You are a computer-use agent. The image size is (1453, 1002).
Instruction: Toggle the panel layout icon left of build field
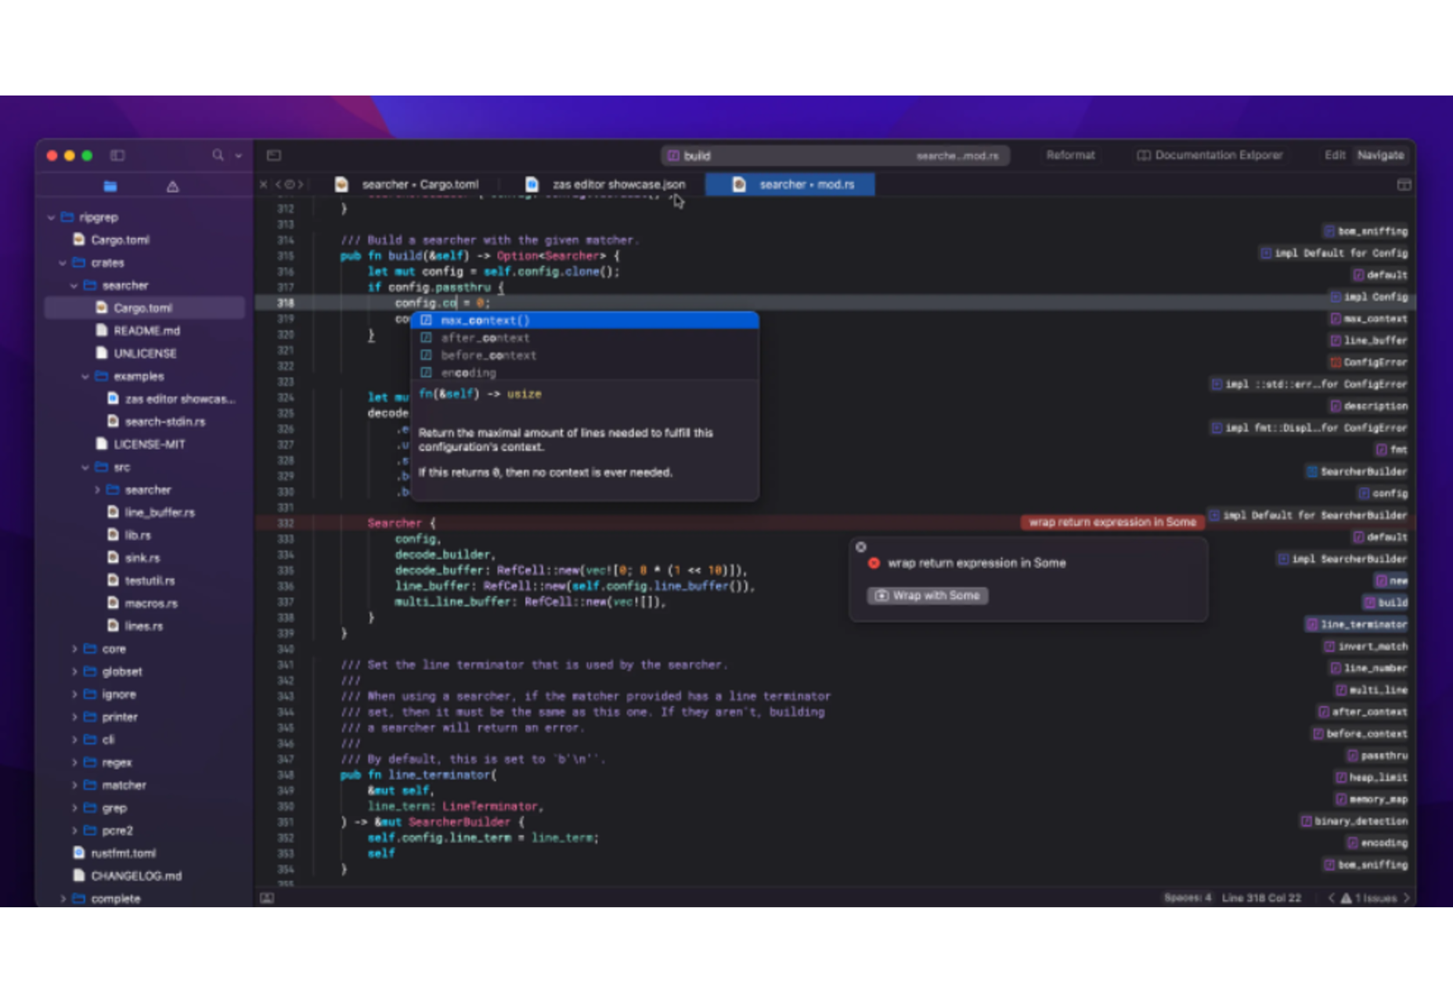[274, 155]
